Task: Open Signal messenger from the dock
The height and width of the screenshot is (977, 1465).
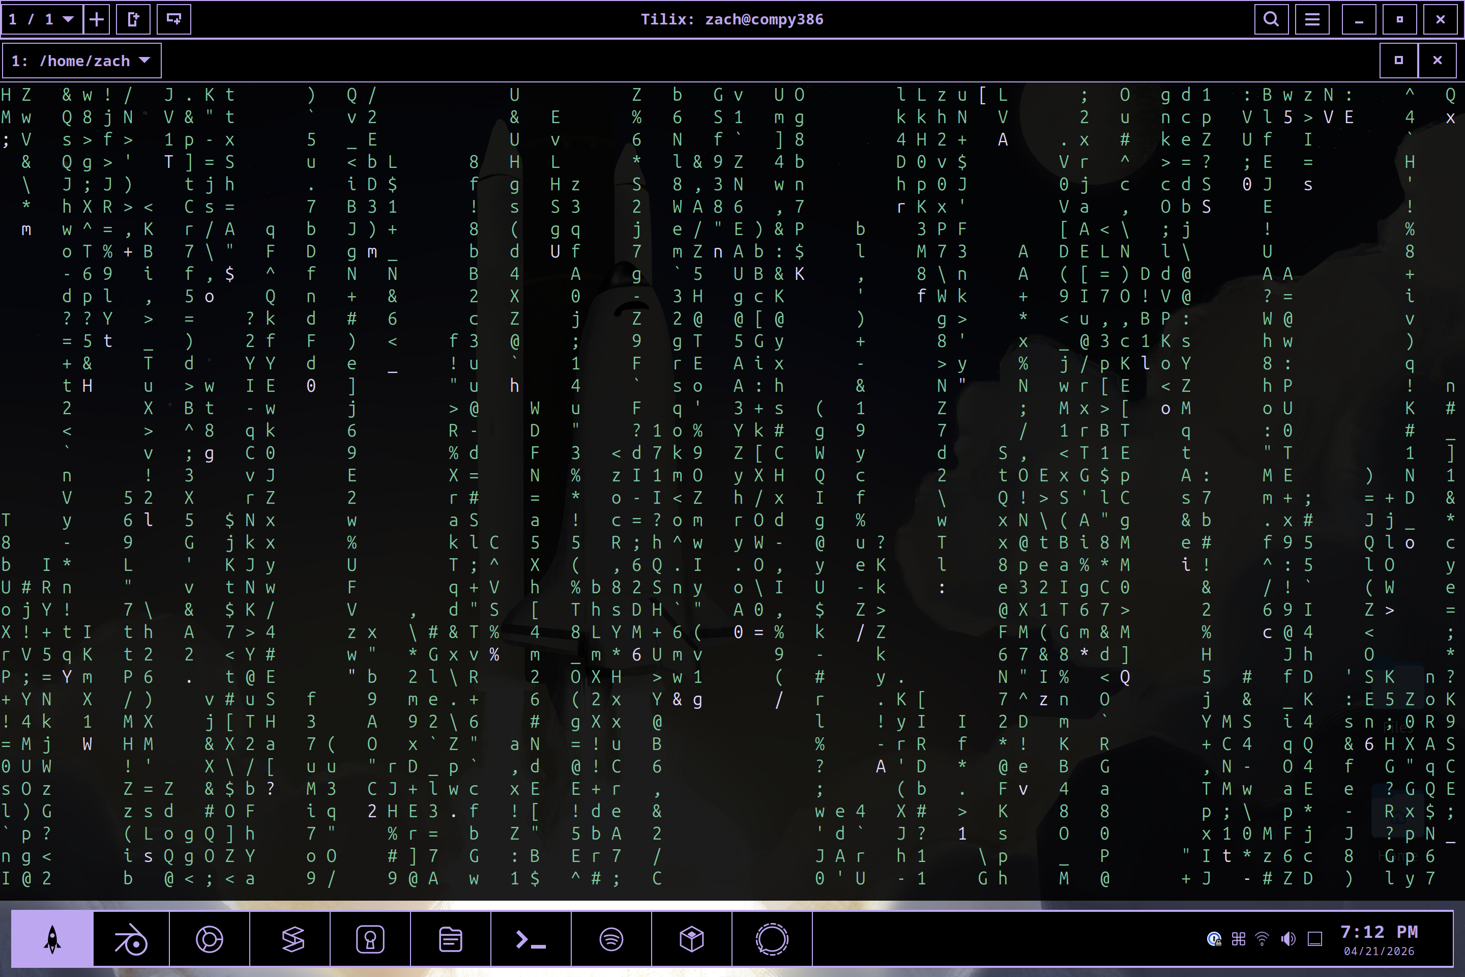Action: click(x=772, y=938)
